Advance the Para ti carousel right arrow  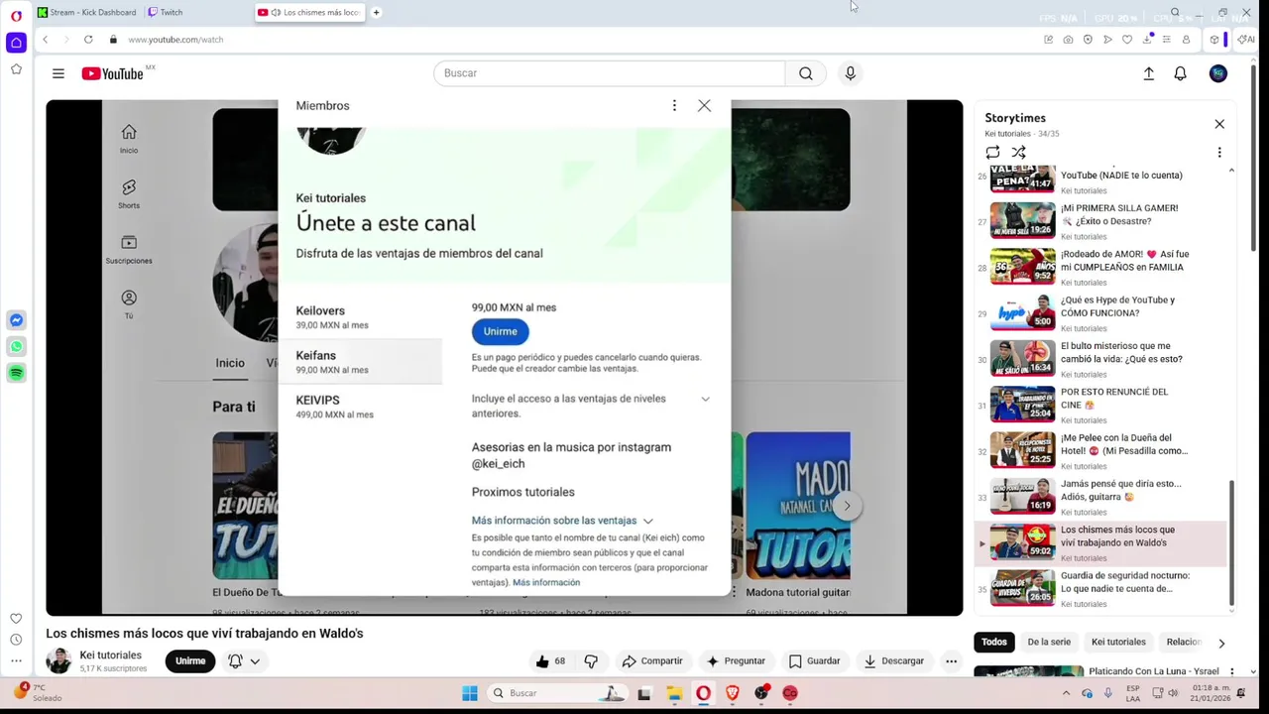(x=847, y=506)
